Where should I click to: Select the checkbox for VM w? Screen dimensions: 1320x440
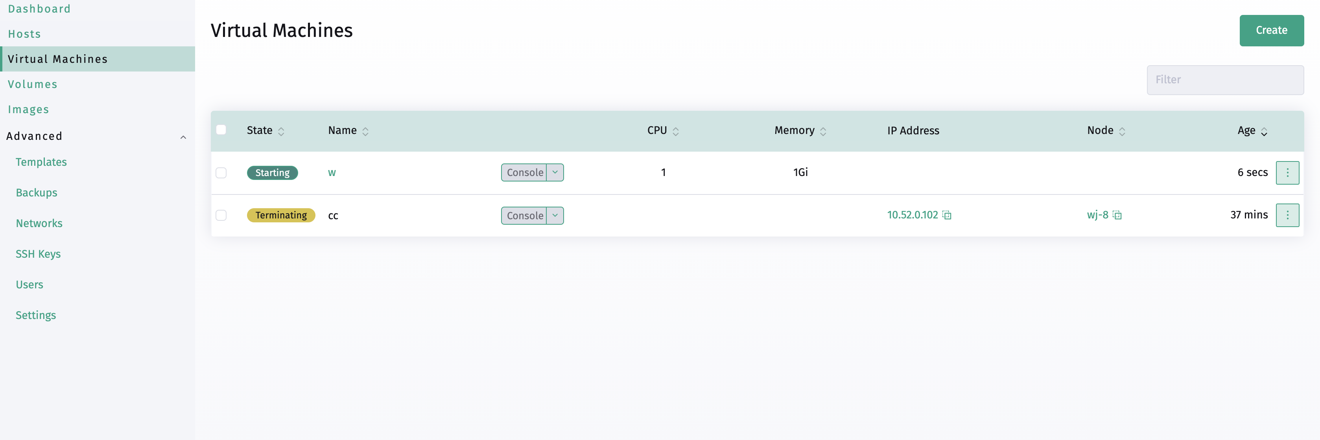221,172
